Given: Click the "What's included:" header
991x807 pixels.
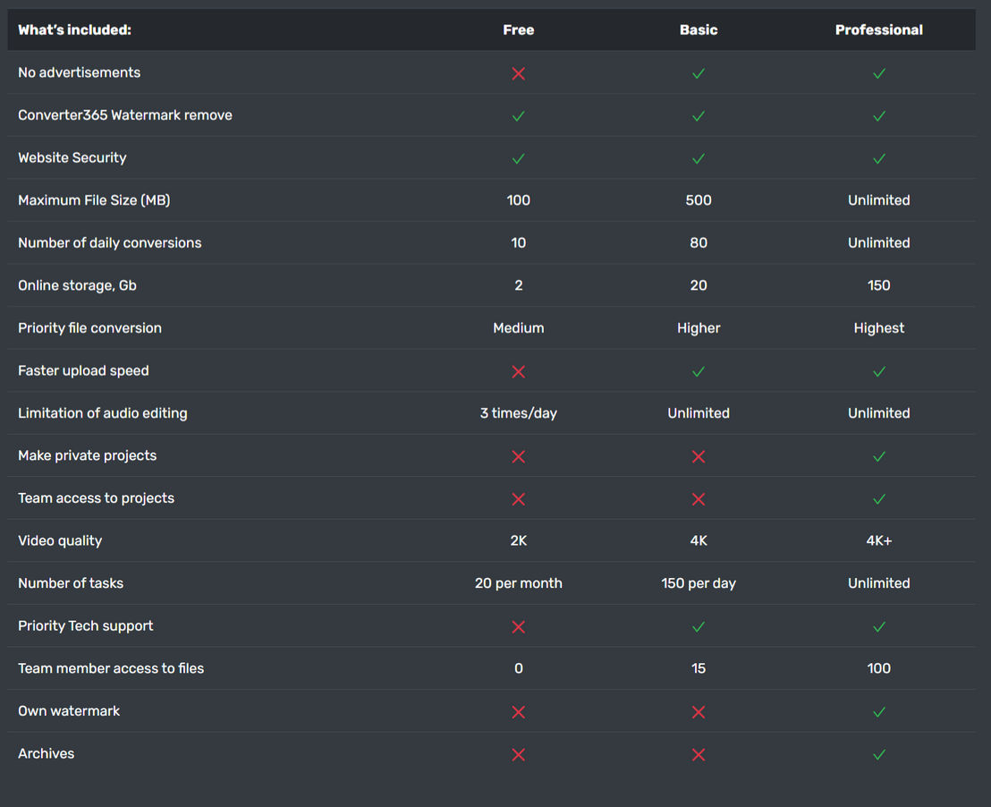Looking at the screenshot, I should [x=74, y=30].
